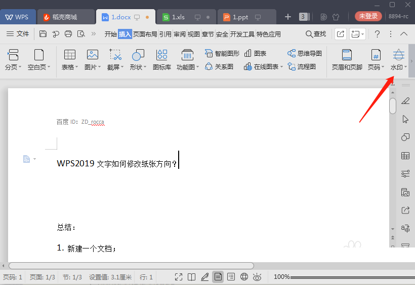Open Print Preview icon with magnifier
The width and height of the screenshot is (415, 285).
point(81,34)
